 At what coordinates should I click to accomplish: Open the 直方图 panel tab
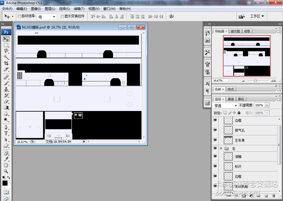click(x=235, y=31)
